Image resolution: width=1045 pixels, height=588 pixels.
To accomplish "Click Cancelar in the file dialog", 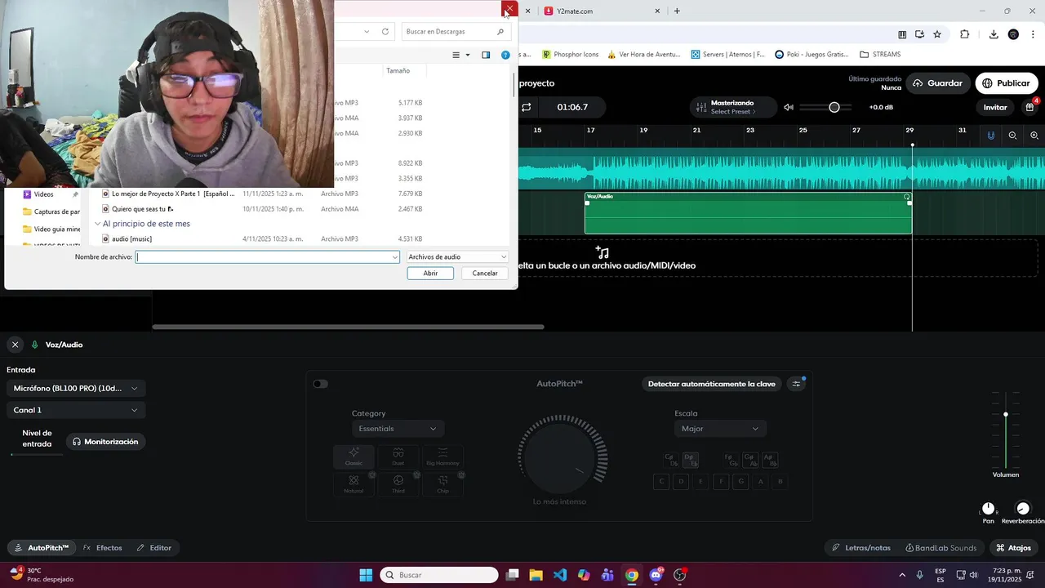I will [x=485, y=274].
